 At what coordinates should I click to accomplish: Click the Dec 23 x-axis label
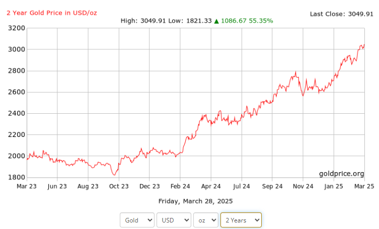[149, 186]
